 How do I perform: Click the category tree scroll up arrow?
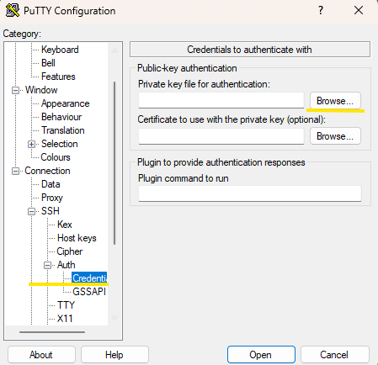tap(114, 50)
